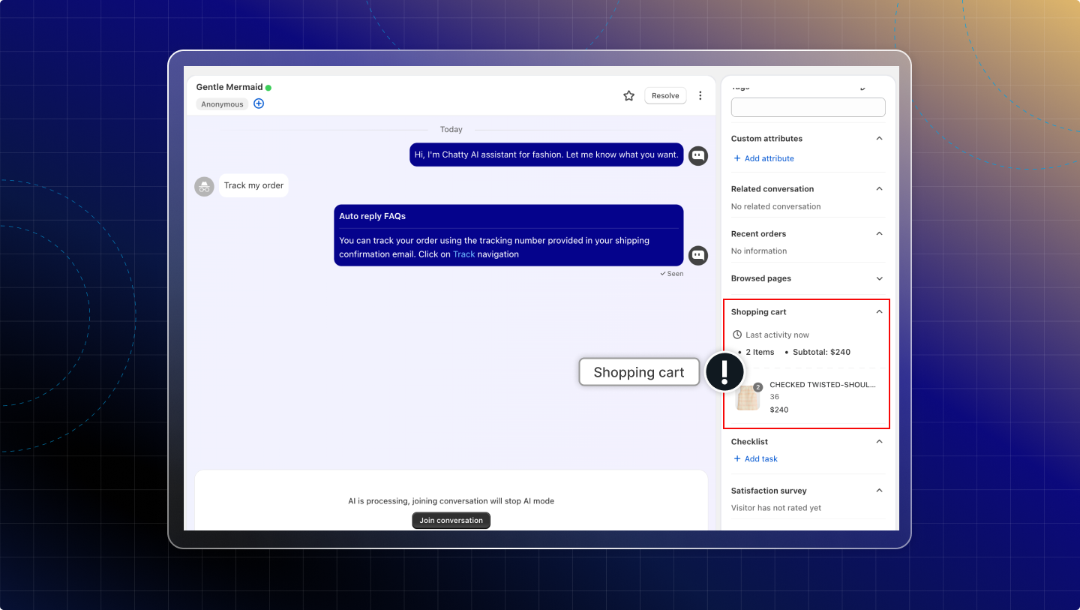Click the Join conversation button
Viewport: 1080px width, 610px height.
[x=451, y=521]
